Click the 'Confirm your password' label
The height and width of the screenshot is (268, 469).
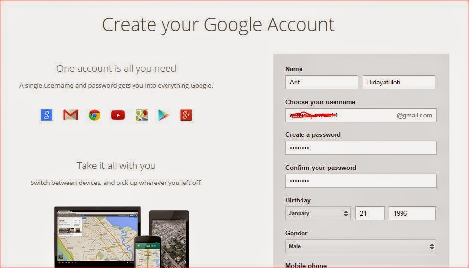pyautogui.click(x=320, y=167)
